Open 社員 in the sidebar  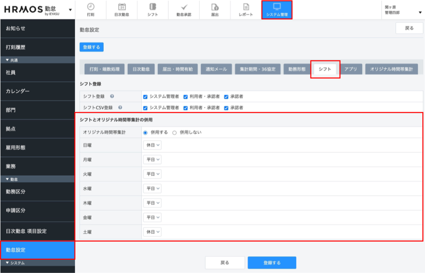[x=38, y=72]
